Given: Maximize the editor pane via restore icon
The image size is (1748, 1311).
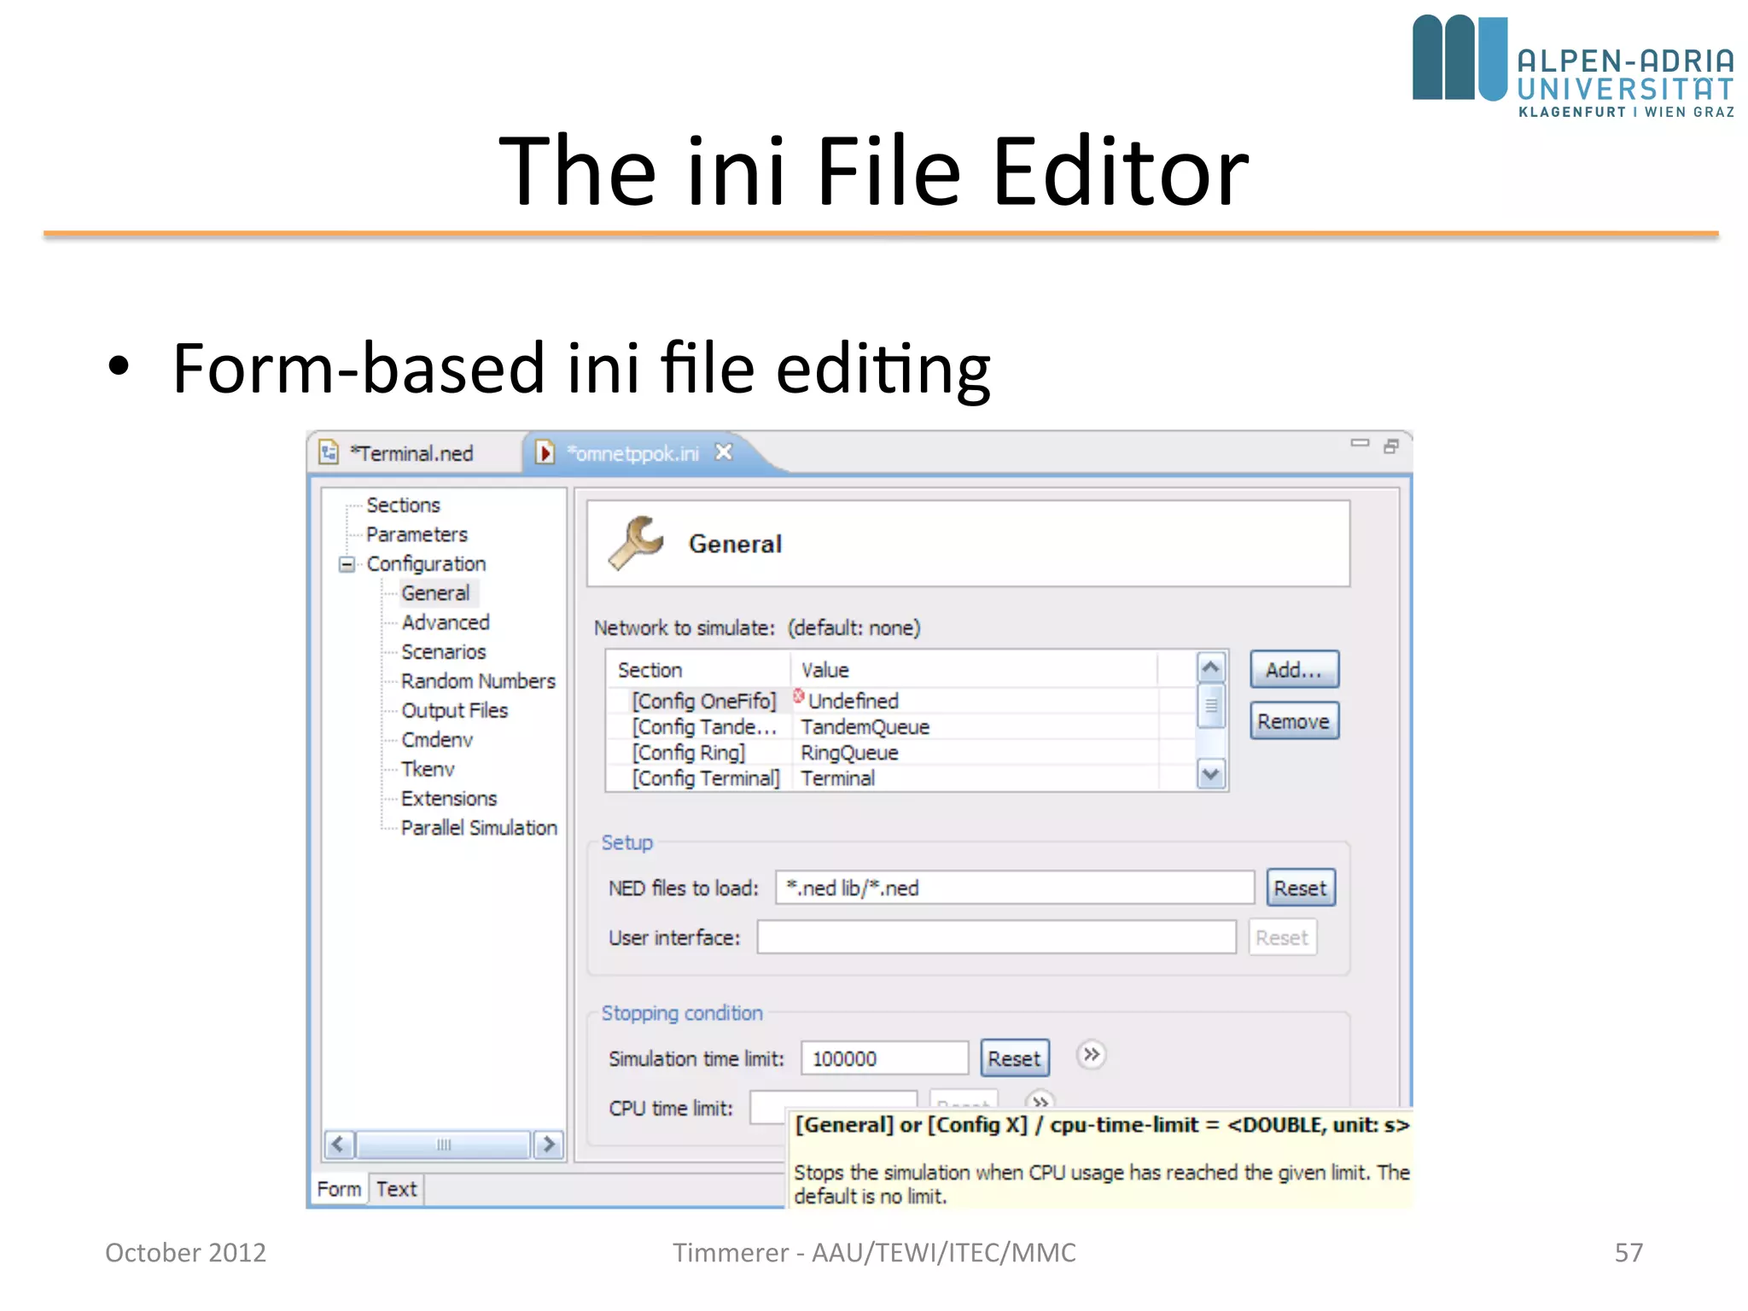Looking at the screenshot, I should (x=1391, y=446).
